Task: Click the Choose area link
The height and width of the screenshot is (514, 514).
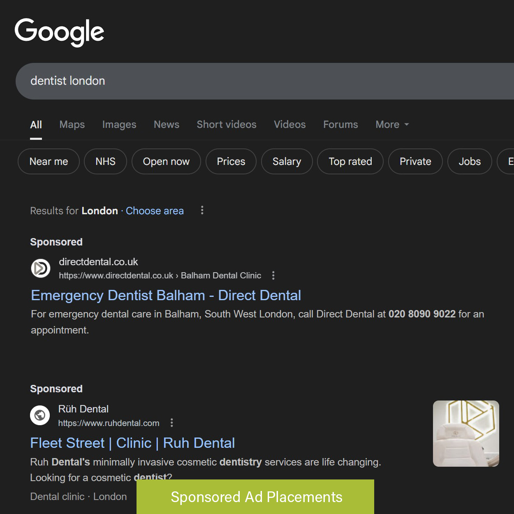Action: 155,211
